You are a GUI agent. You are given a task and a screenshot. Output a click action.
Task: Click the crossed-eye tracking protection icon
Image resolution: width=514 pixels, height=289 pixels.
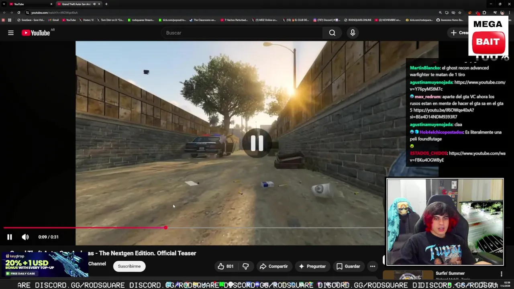click(x=453, y=12)
